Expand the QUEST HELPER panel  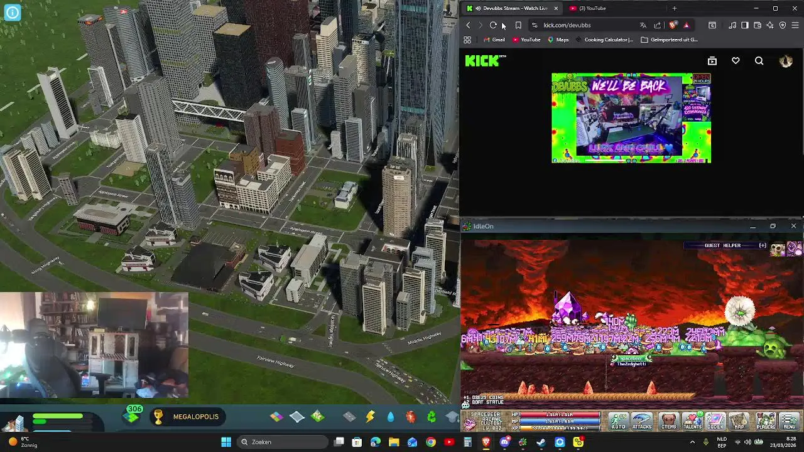[x=763, y=245]
